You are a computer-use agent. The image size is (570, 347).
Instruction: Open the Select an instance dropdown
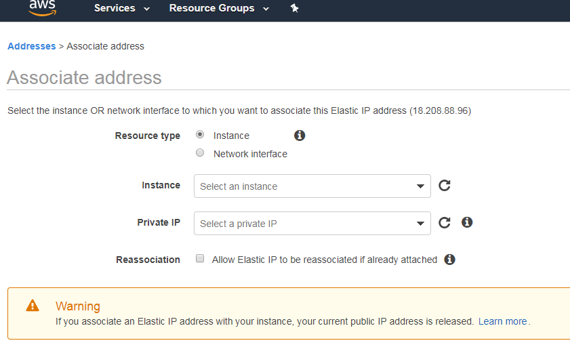[312, 186]
